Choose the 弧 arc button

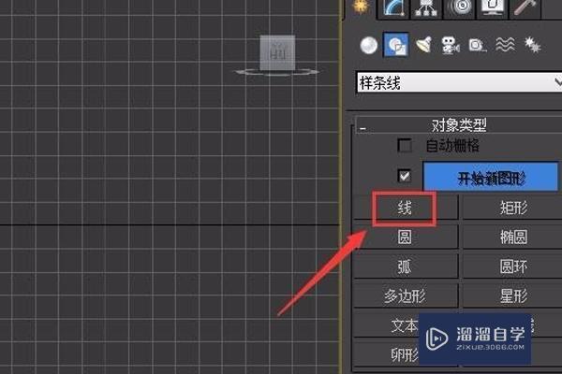tap(406, 266)
